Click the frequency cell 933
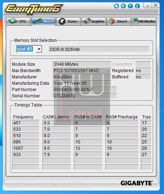The height and width of the screenshot is (194, 164). point(26,154)
